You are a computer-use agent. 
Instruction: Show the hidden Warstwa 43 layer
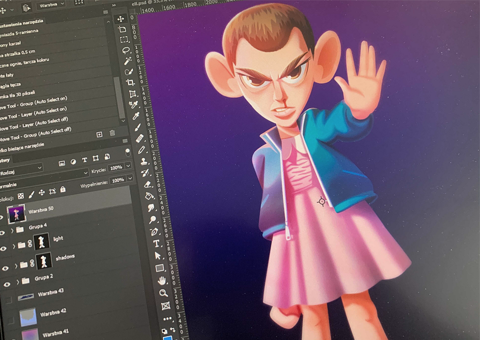(x=8, y=300)
